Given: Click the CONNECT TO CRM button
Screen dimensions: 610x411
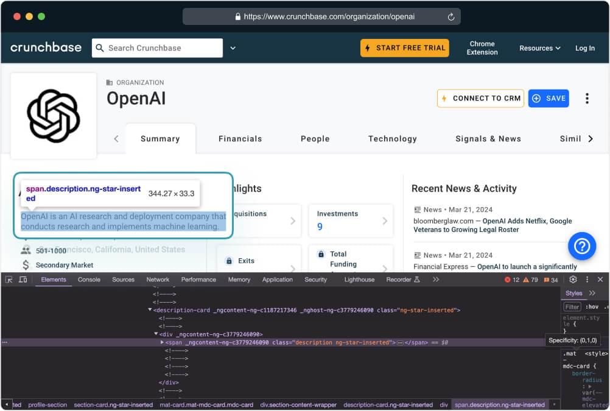Looking at the screenshot, I should [x=480, y=99].
